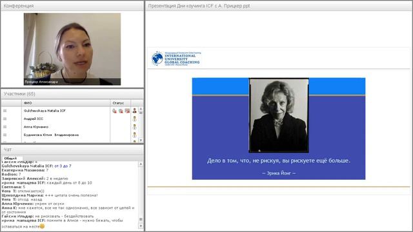The width and height of the screenshot is (413, 232).
Task: Click caption 'Прицкер Александра' on webcam video
Action: coord(41,82)
